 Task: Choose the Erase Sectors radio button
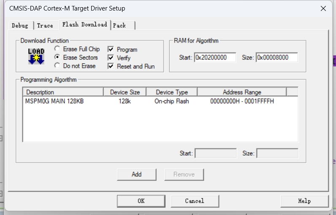(x=57, y=57)
